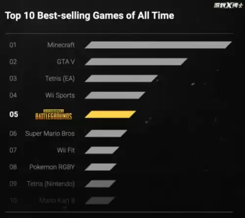
Task: Click the Wii Fit bar
Action: (102, 150)
